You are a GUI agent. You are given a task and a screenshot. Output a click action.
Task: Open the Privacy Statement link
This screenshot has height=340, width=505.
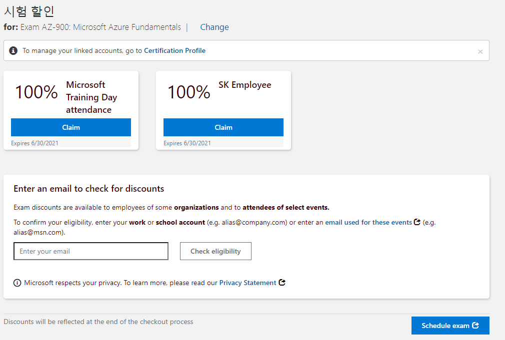click(247, 283)
